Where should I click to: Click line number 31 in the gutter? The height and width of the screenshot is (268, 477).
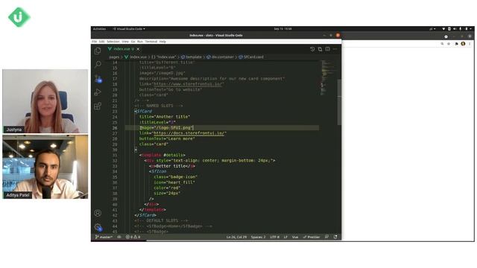tap(115, 155)
